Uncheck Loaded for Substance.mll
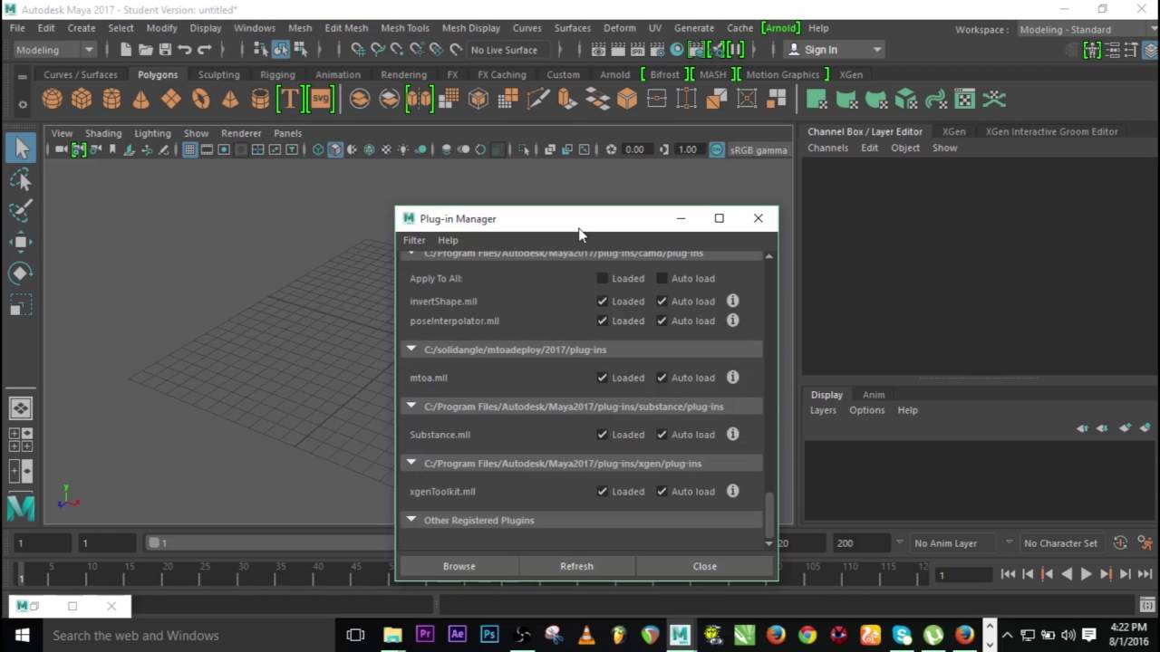Screen dimensions: 1160x652 click(603, 435)
